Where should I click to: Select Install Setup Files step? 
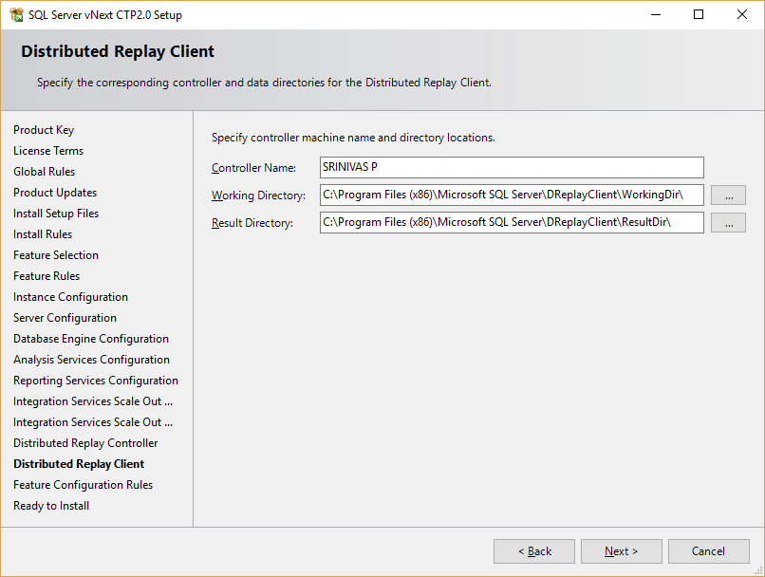point(56,214)
